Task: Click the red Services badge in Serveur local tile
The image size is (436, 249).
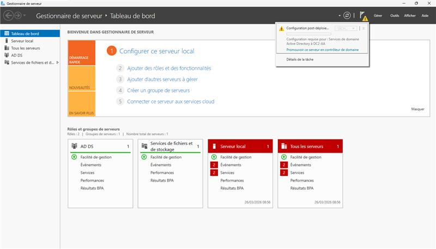Action: pos(214,173)
